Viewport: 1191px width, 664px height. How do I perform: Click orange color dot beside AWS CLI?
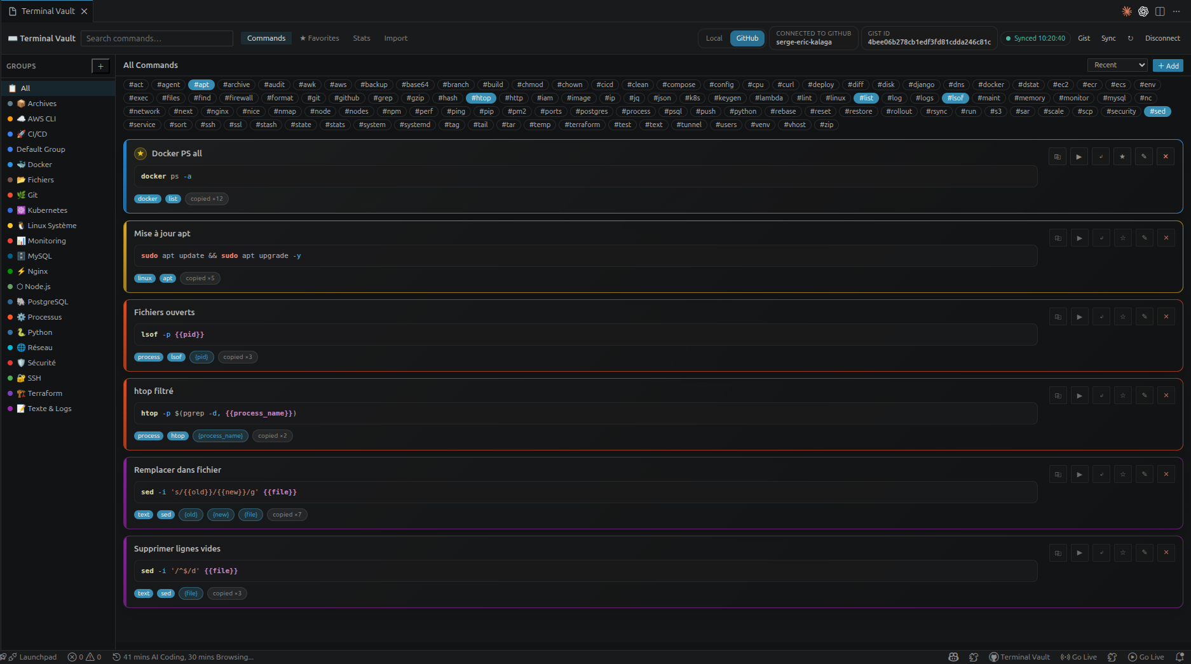click(10, 119)
